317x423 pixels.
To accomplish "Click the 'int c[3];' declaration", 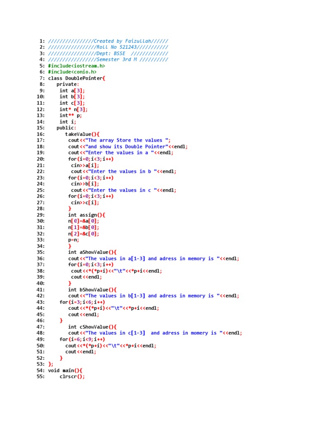I will [x=72, y=103].
